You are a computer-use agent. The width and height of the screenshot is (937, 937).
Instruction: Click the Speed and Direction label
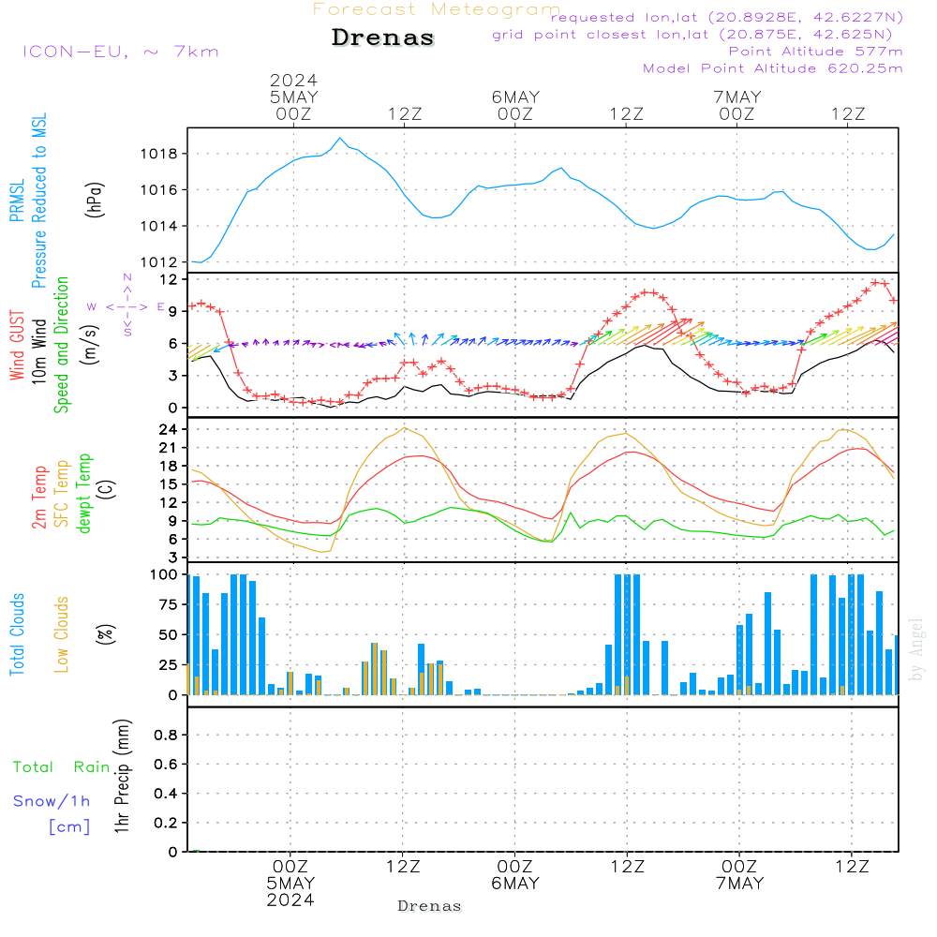click(x=62, y=345)
